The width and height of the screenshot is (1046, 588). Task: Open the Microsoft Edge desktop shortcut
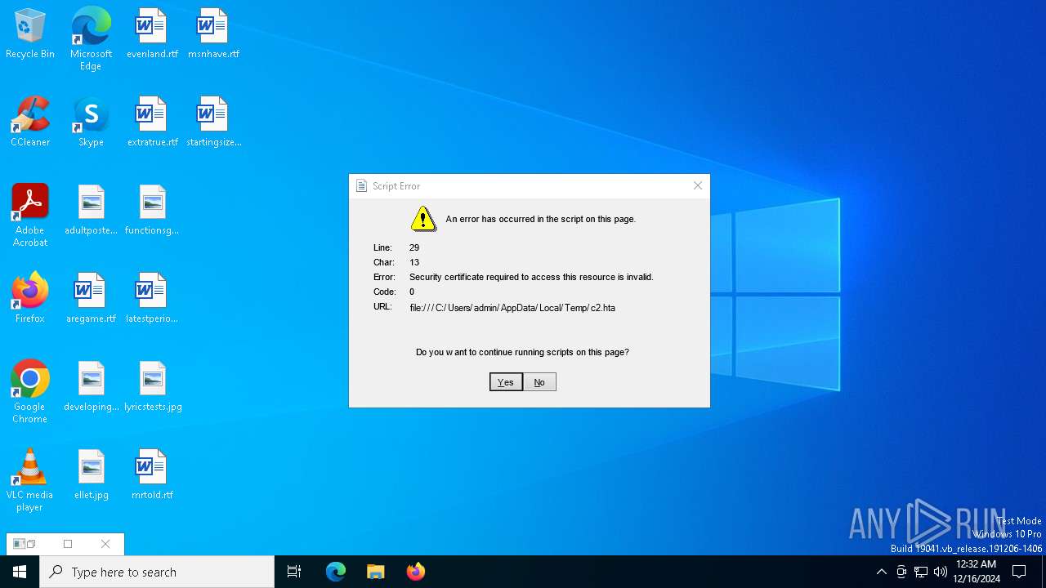(x=91, y=39)
